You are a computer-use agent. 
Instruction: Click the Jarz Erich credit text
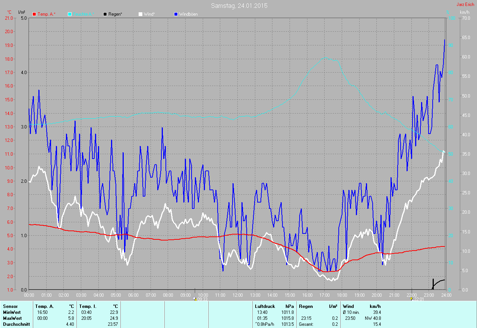pyautogui.click(x=465, y=4)
